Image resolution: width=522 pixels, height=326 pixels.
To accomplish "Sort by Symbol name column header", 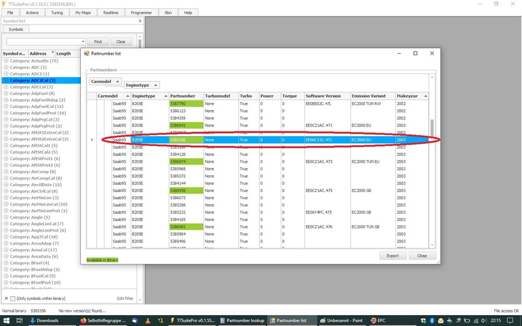I will [x=14, y=54].
